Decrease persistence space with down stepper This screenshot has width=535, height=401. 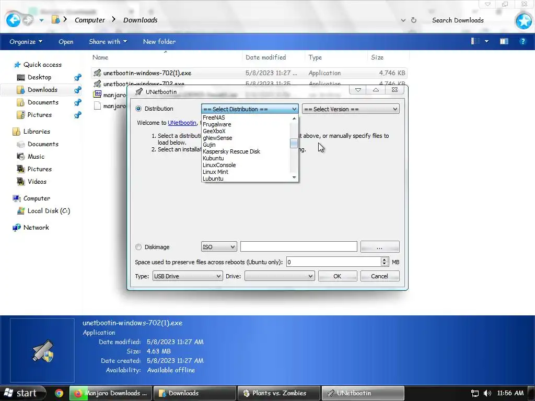(384, 264)
